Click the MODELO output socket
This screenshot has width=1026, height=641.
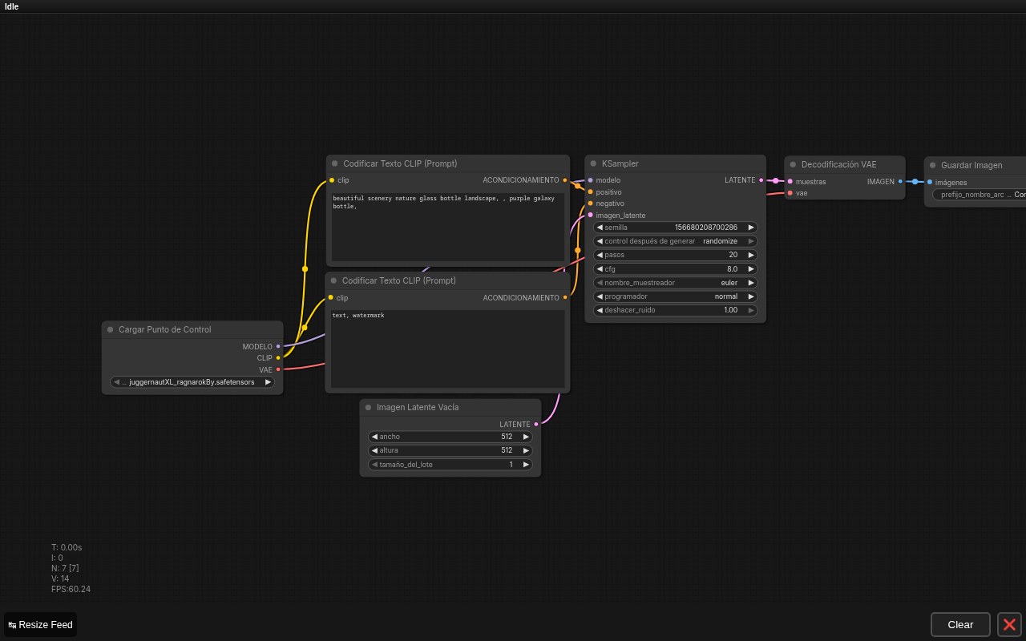coord(278,346)
